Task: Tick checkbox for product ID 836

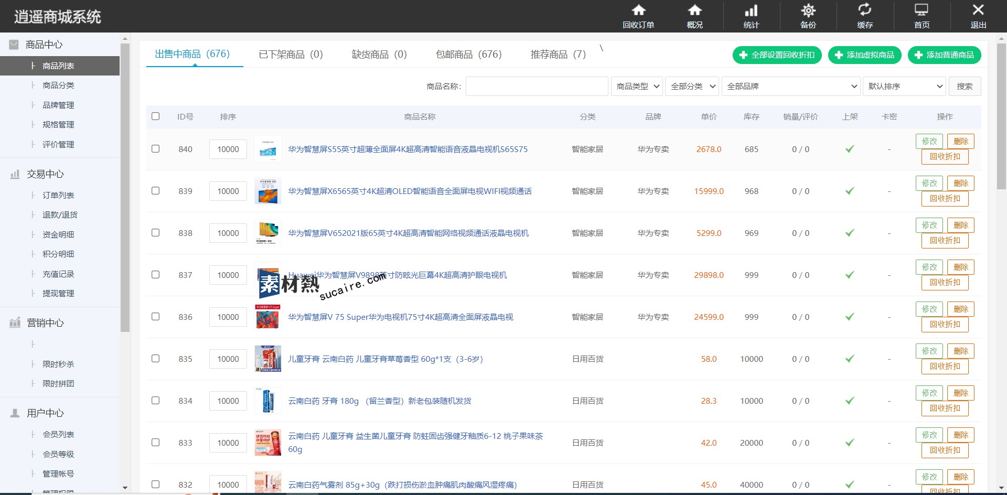Action: pyautogui.click(x=155, y=317)
